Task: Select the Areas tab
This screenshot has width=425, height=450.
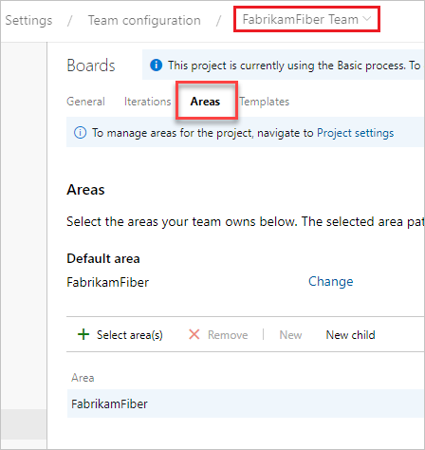Action: click(205, 102)
